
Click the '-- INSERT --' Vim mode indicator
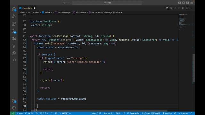click(x=65, y=113)
